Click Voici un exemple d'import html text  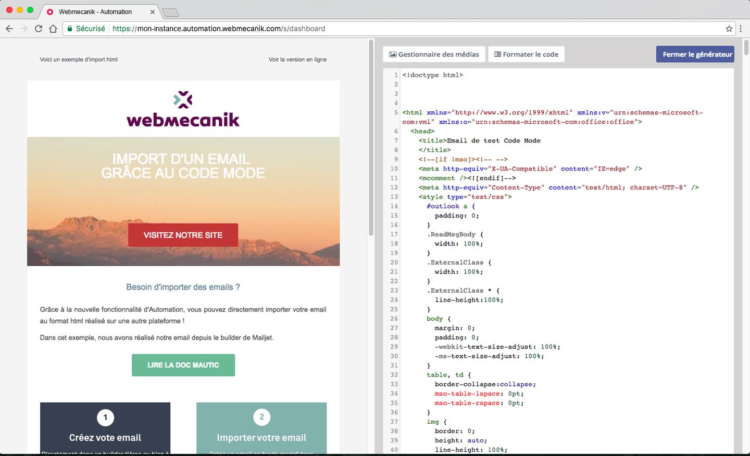click(x=79, y=59)
